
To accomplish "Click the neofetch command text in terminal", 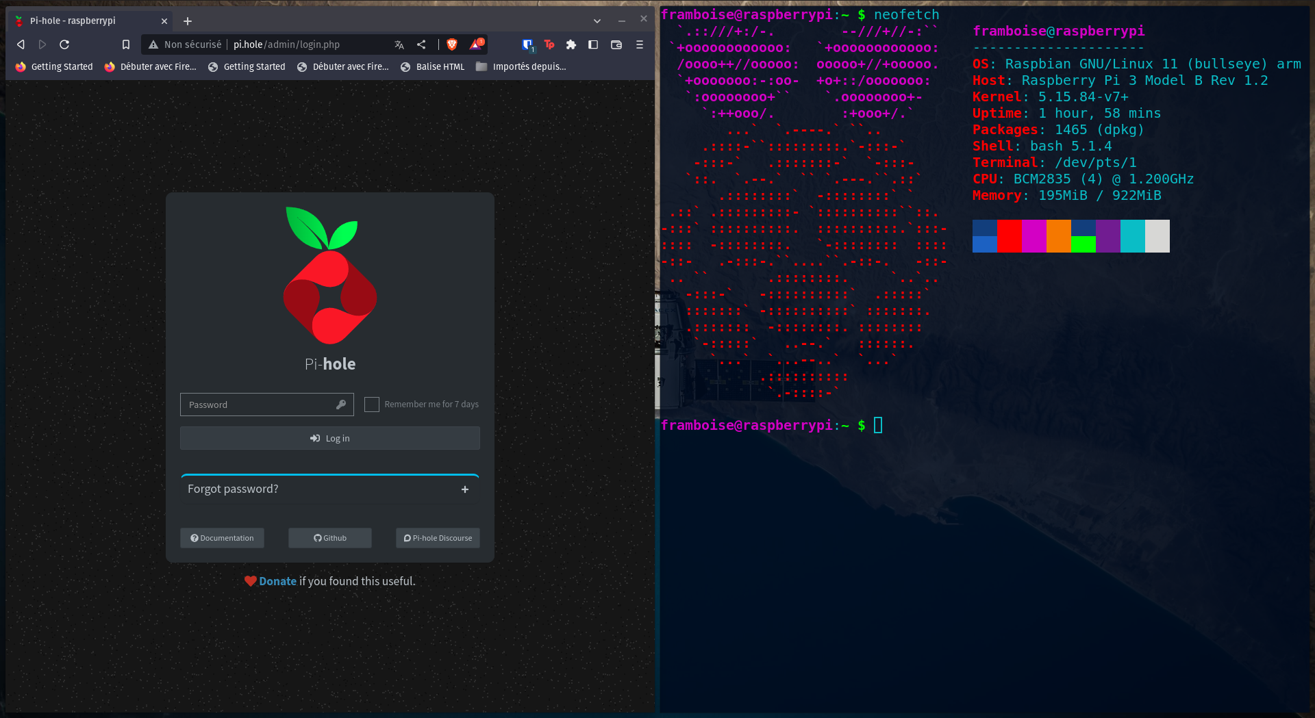I will tap(906, 14).
